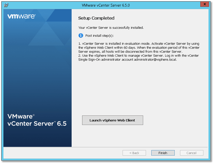
Task: Click the blue info icon beside Post install steps
Action: (81, 35)
